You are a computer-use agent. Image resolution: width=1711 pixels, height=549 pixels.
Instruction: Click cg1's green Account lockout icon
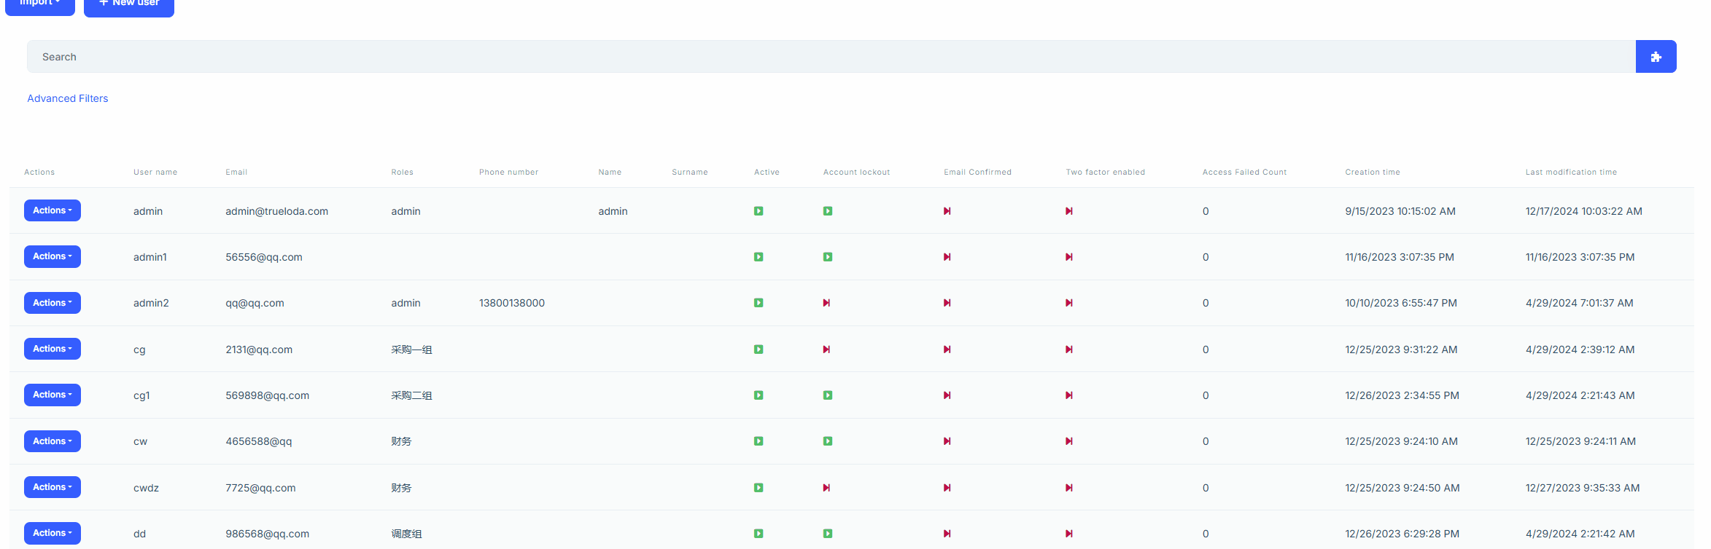pyautogui.click(x=828, y=395)
